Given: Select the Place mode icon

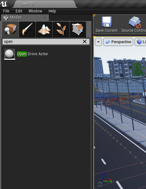Looking at the screenshot, I should 10,30.
